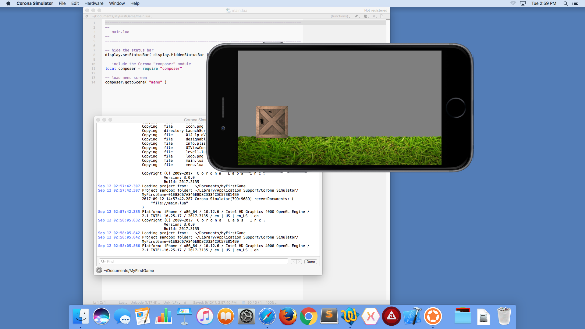This screenshot has height=329, width=585.
Task: Expand the main.lua file path dropdown
Action: coord(122,16)
